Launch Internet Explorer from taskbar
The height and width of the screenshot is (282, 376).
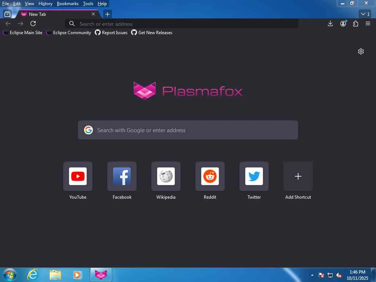pos(33,275)
